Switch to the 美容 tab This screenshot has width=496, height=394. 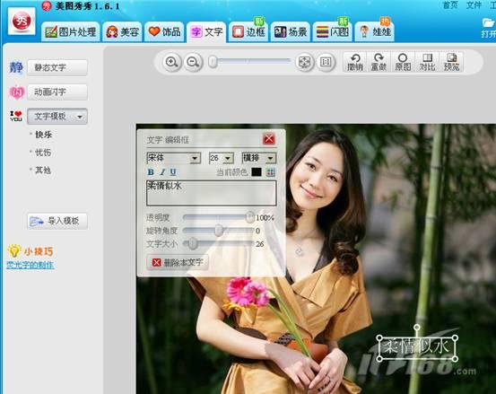pos(122,31)
